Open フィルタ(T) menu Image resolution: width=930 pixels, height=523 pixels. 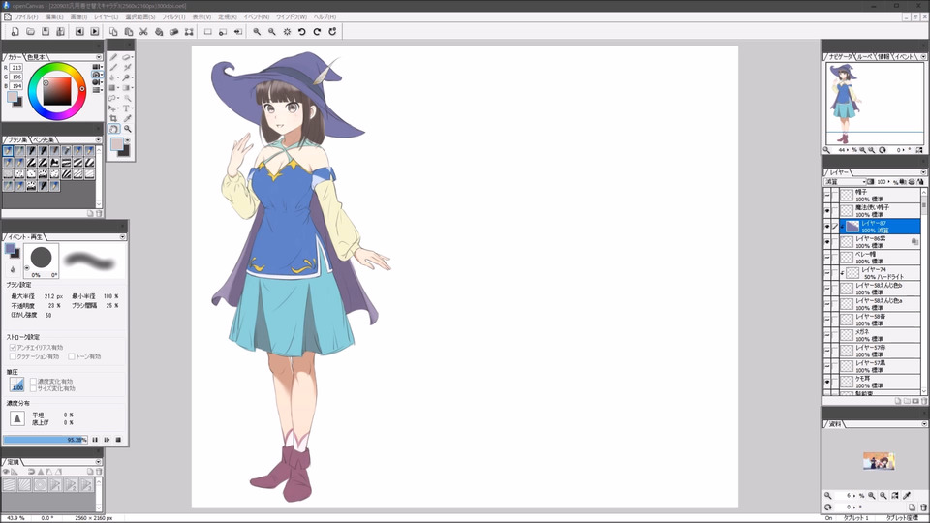pos(173,17)
